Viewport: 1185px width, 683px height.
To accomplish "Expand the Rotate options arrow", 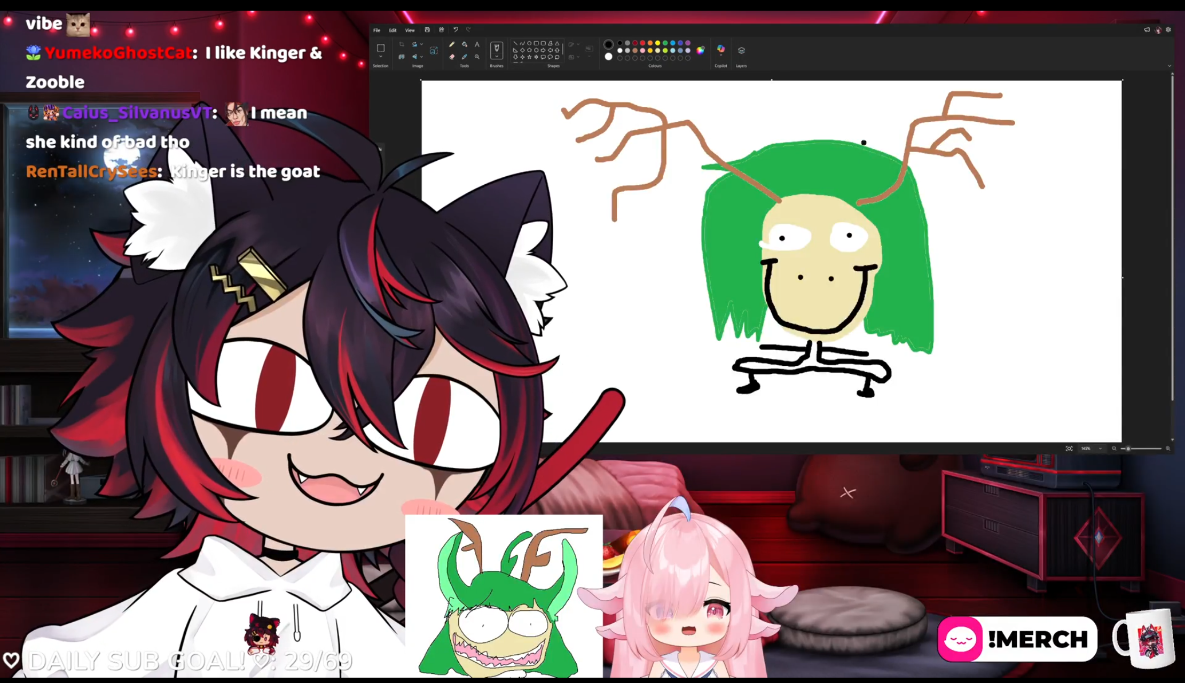I will (421, 44).
